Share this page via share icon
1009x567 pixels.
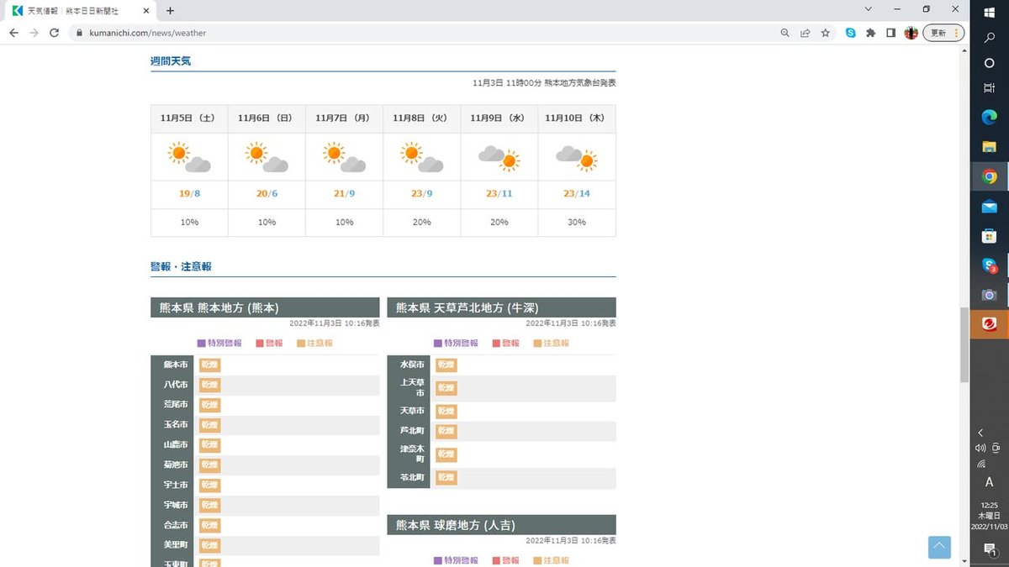805,33
